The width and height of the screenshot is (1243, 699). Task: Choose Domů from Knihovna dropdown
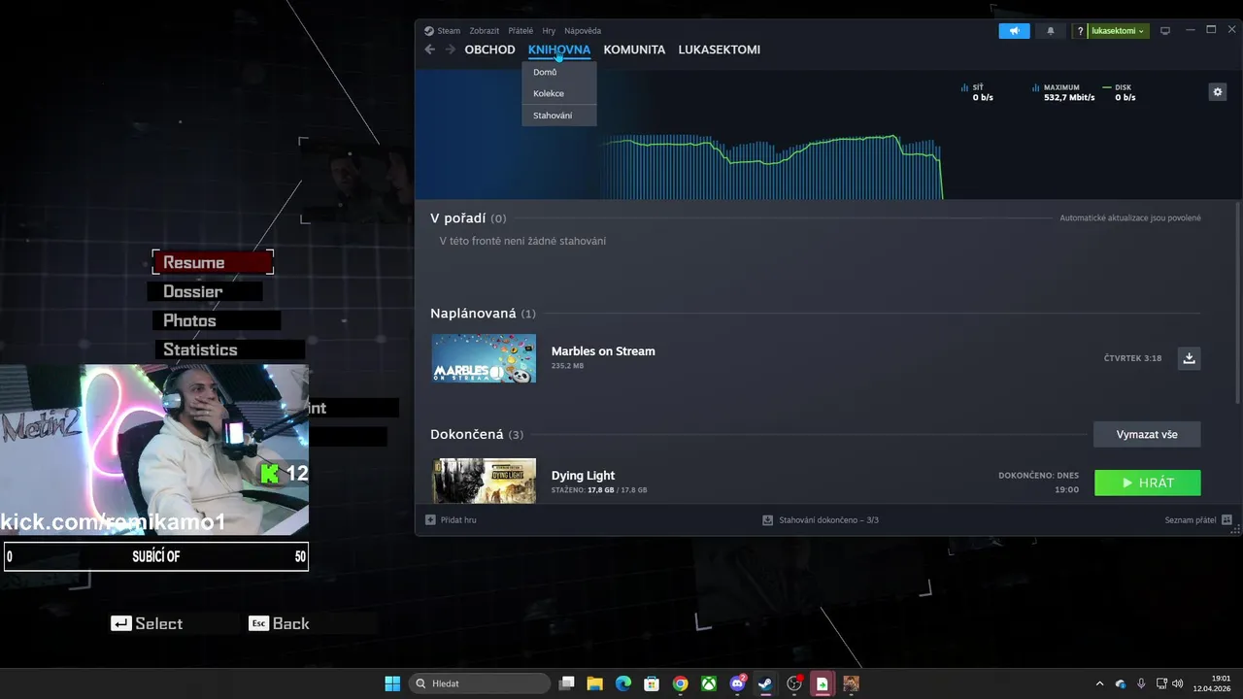click(x=558, y=72)
